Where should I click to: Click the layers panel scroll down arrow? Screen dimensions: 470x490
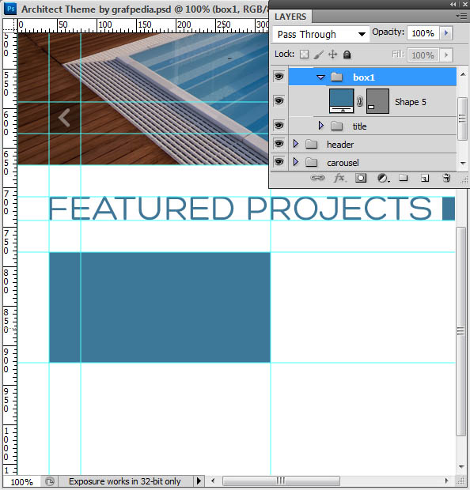click(463, 163)
